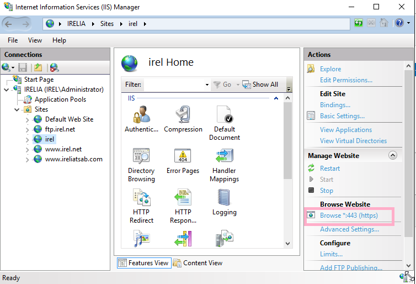Screen dimensions: 416x284
Task: Open the HTTP Redirect feature icon
Action: point(141,197)
